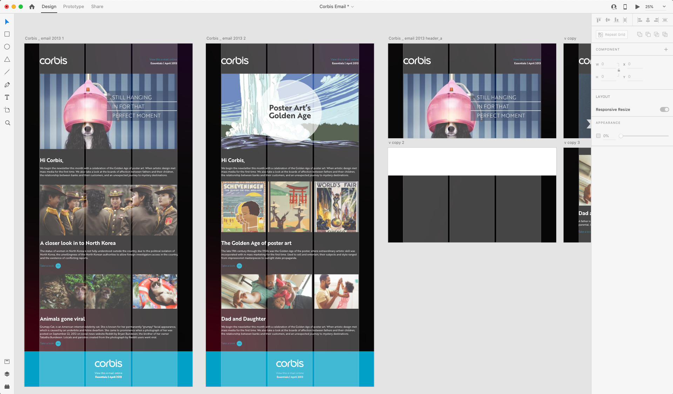Image resolution: width=673 pixels, height=394 pixels.
Task: Click the Exclude overlap boolean icon
Action: tap(665, 34)
